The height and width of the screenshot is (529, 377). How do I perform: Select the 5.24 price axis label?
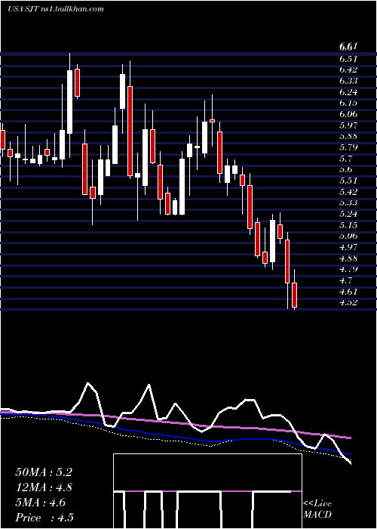pyautogui.click(x=348, y=214)
